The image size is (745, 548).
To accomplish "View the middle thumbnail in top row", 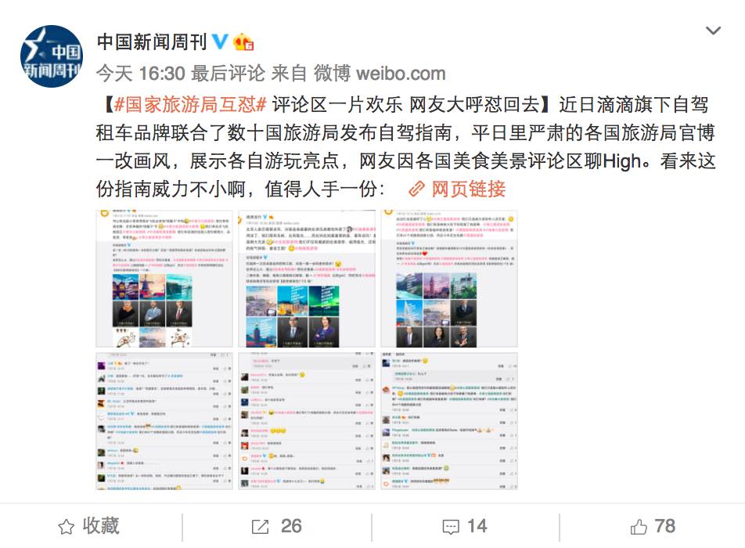I will point(307,279).
